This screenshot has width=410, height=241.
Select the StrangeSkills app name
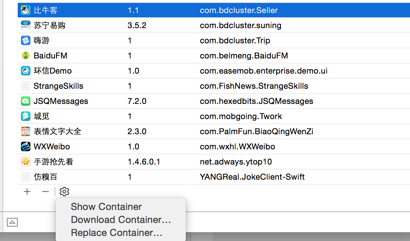[58, 86]
